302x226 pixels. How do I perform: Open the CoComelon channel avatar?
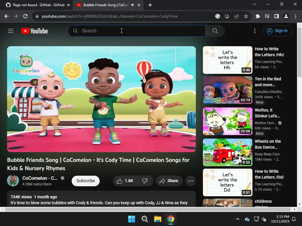point(13,180)
